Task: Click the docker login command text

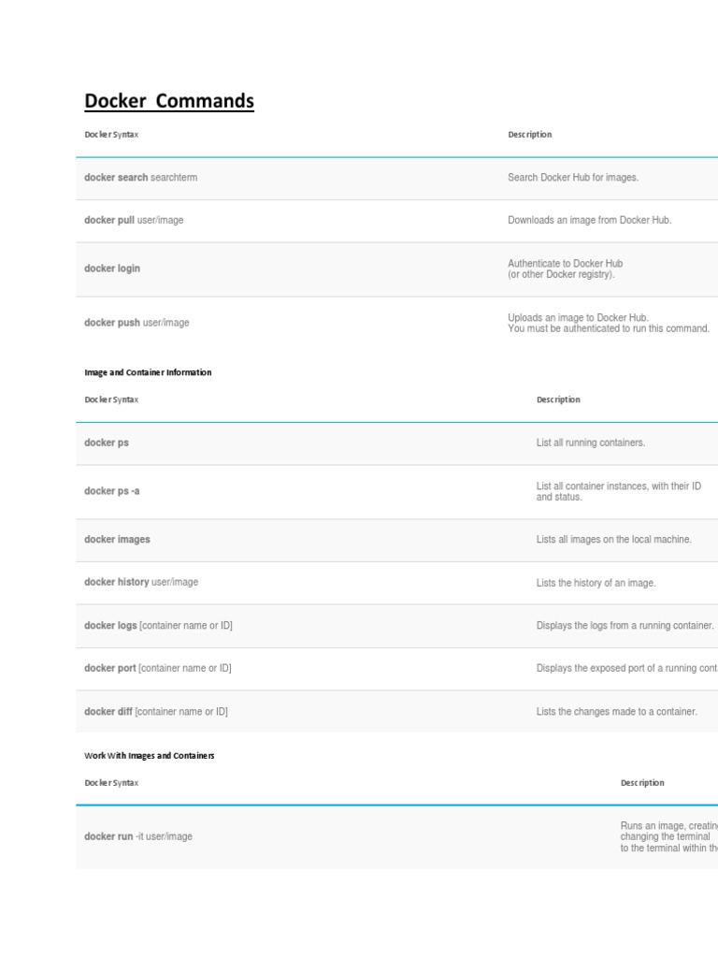Action: pos(112,269)
